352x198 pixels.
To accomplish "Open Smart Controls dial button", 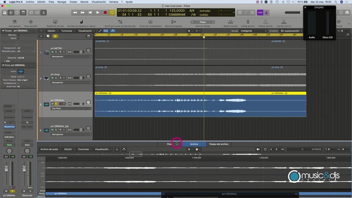I will (31, 12).
